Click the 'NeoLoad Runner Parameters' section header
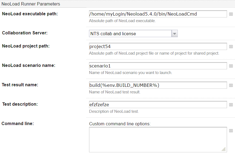This screenshot has height=154, width=235. pyautogui.click(x=31, y=4)
